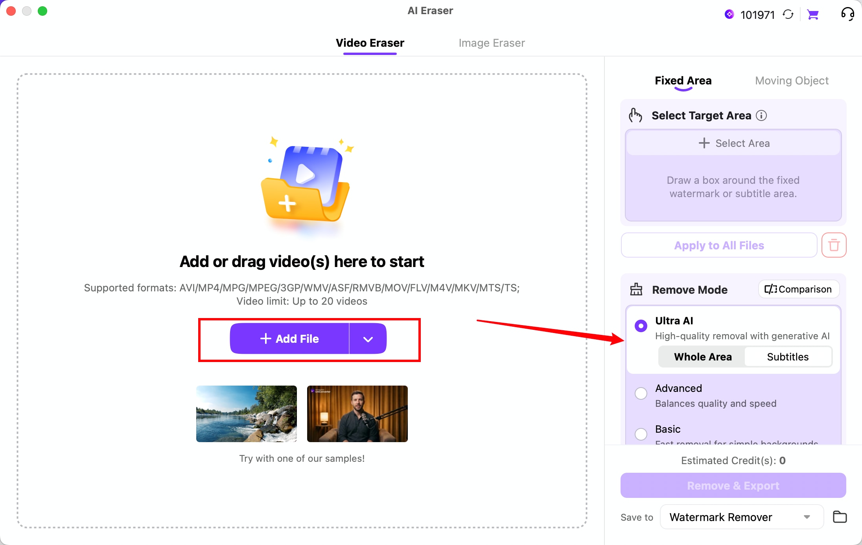Choose the Whole Area option
The height and width of the screenshot is (545, 862).
click(x=702, y=357)
